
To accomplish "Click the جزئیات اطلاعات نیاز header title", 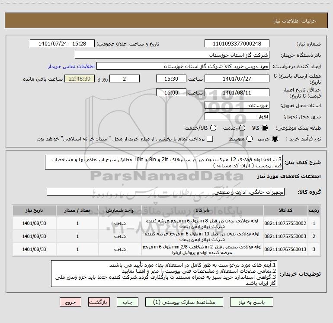I will click(x=295, y=21).
